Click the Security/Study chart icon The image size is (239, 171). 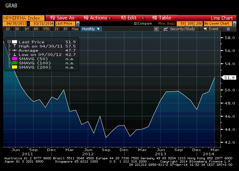[165, 29]
